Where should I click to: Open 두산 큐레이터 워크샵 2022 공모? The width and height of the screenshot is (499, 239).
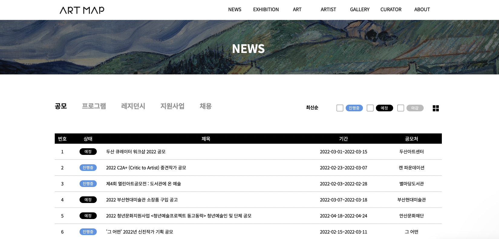pyautogui.click(x=136, y=152)
